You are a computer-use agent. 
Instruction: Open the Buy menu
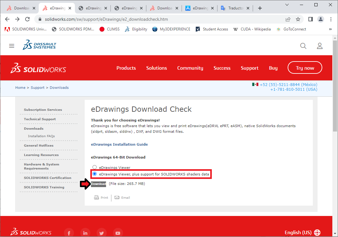pyautogui.click(x=273, y=68)
